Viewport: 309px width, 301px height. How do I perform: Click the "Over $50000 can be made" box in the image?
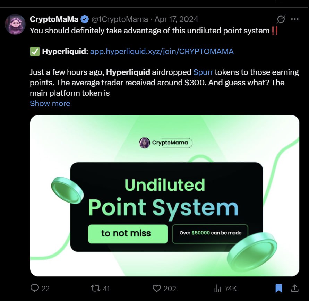210,233
